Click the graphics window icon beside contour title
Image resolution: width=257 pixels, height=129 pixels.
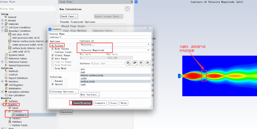click(x=136, y=2)
